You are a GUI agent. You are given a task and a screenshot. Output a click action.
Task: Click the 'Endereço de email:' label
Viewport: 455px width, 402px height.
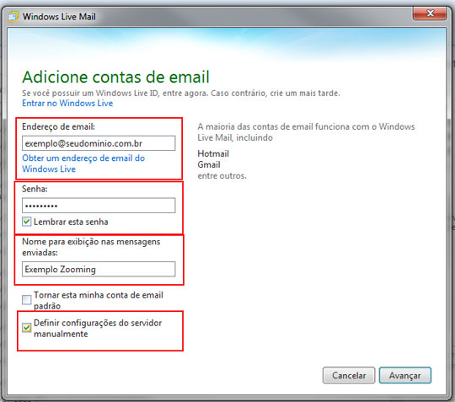pyautogui.click(x=59, y=126)
